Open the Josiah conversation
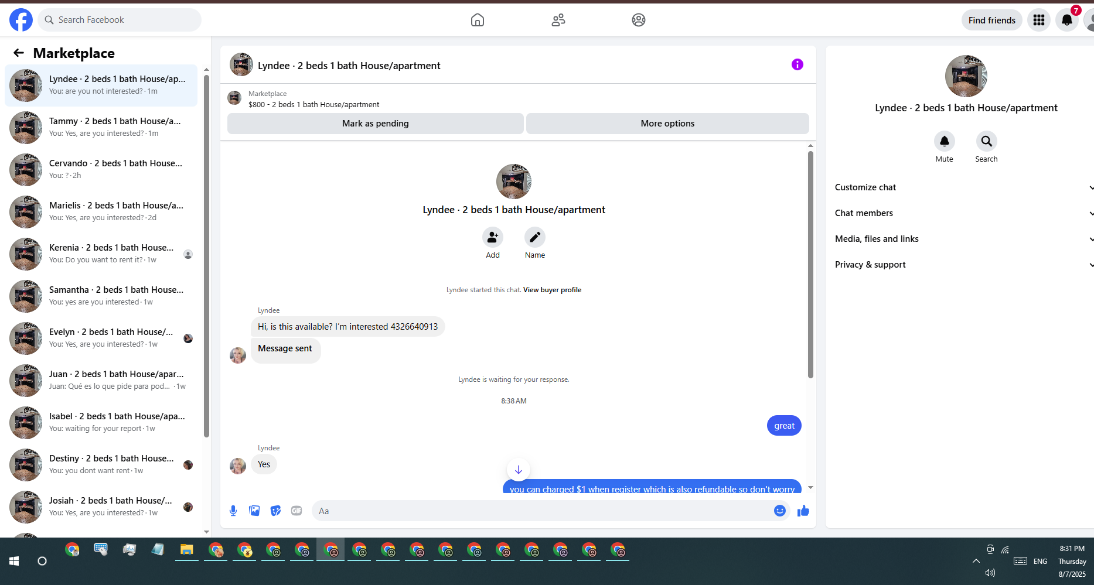This screenshot has width=1094, height=585. pyautogui.click(x=101, y=507)
